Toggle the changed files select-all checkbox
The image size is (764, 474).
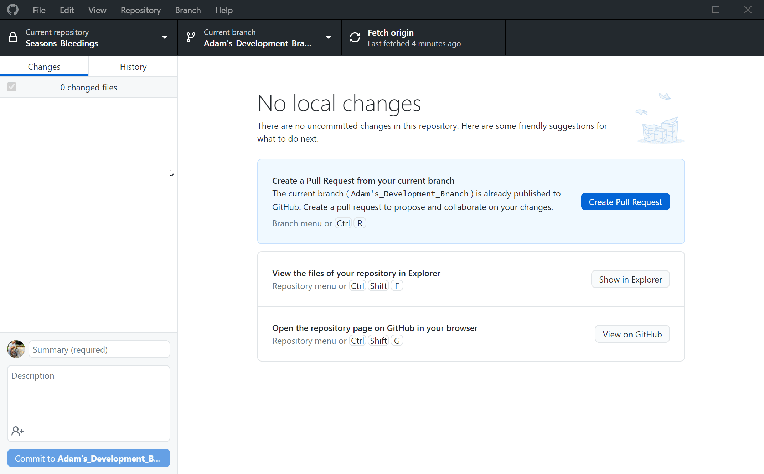(12, 87)
